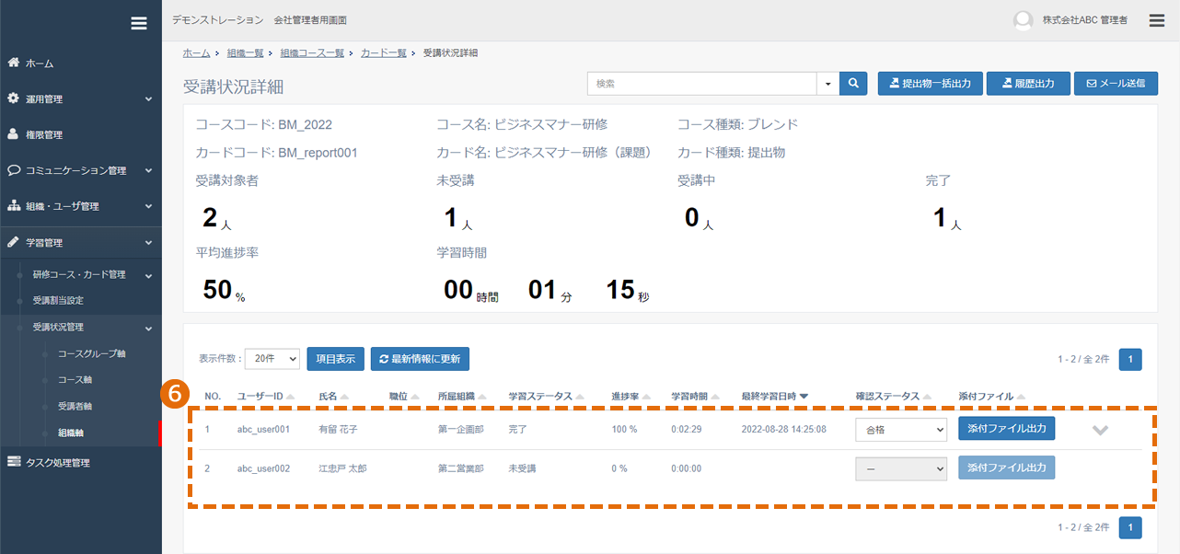
Task: Click 第二営業部 organization cell
Action: [x=460, y=468]
